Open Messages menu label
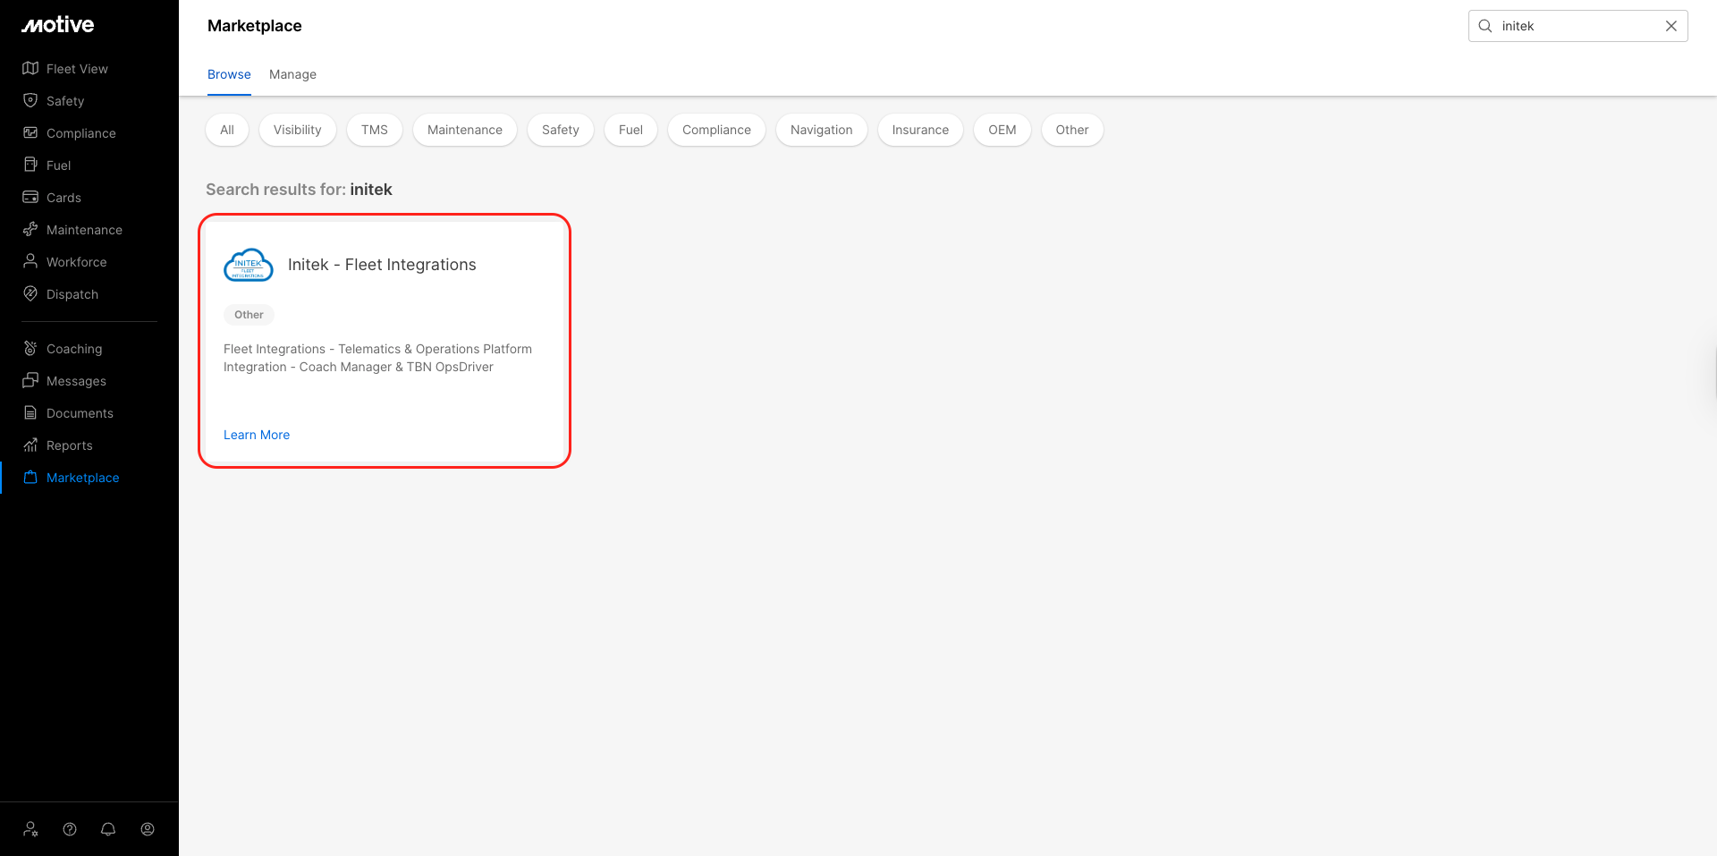This screenshot has height=856, width=1717. pyautogui.click(x=76, y=381)
